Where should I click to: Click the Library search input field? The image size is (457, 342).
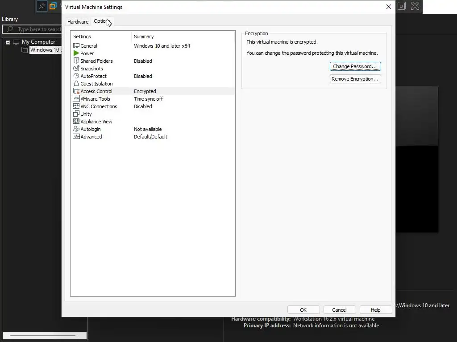[32, 29]
